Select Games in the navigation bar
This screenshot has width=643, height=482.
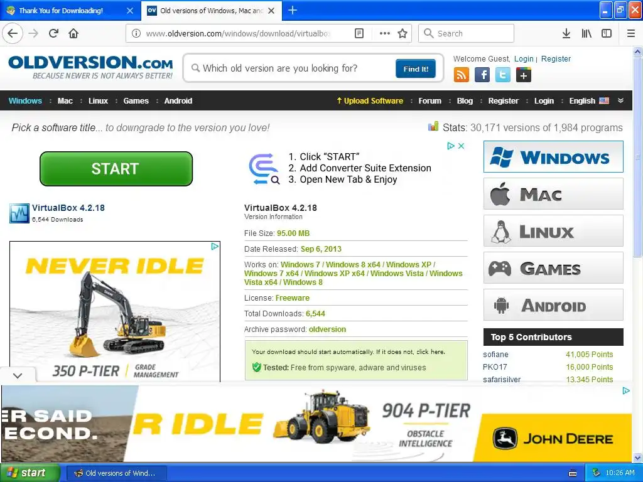tap(136, 101)
